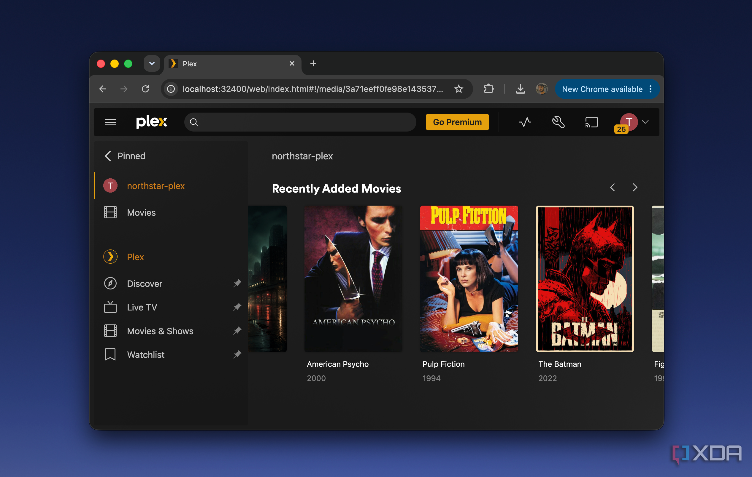Open Settings via the wrench icon
This screenshot has width=752, height=477.
click(x=559, y=122)
